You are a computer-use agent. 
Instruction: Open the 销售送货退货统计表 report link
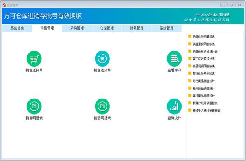coord(205,51)
